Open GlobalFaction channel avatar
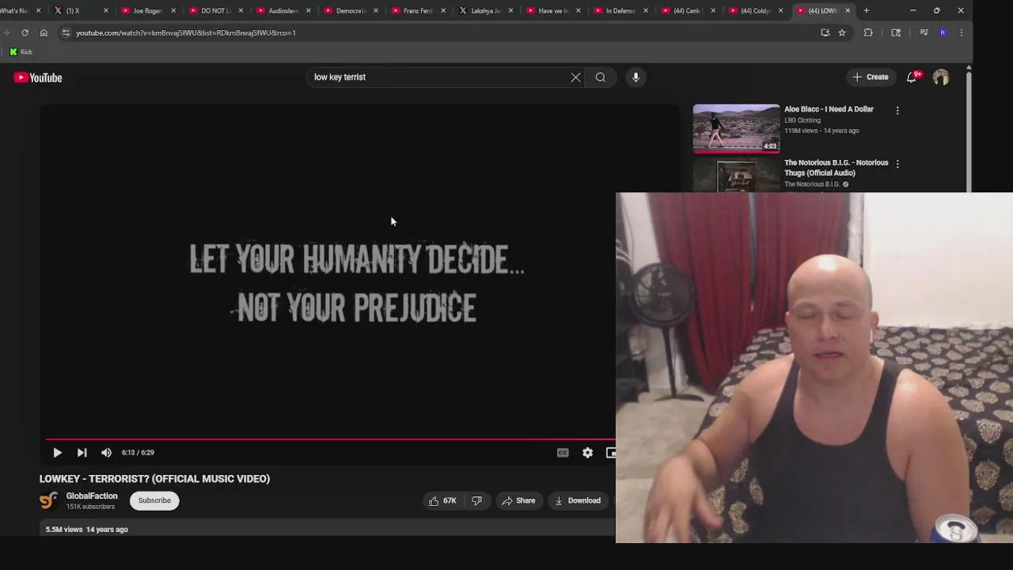The height and width of the screenshot is (570, 1013). click(48, 500)
